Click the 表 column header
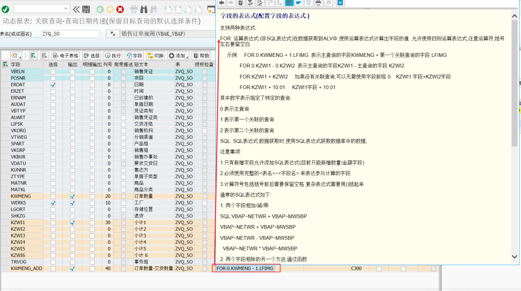This screenshot has height=291, width=521. (x=184, y=65)
